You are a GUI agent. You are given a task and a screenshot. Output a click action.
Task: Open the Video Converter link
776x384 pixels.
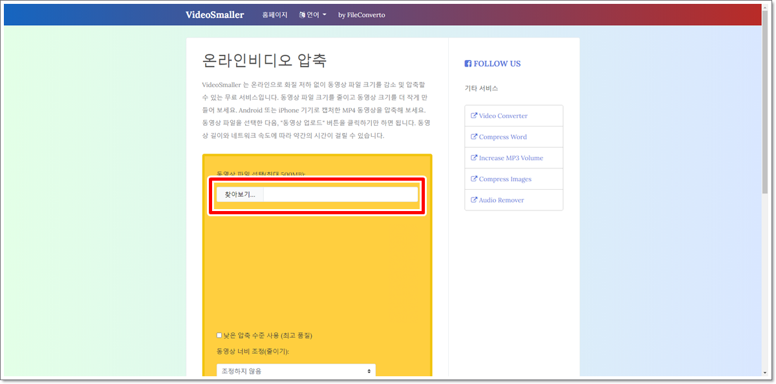click(503, 116)
